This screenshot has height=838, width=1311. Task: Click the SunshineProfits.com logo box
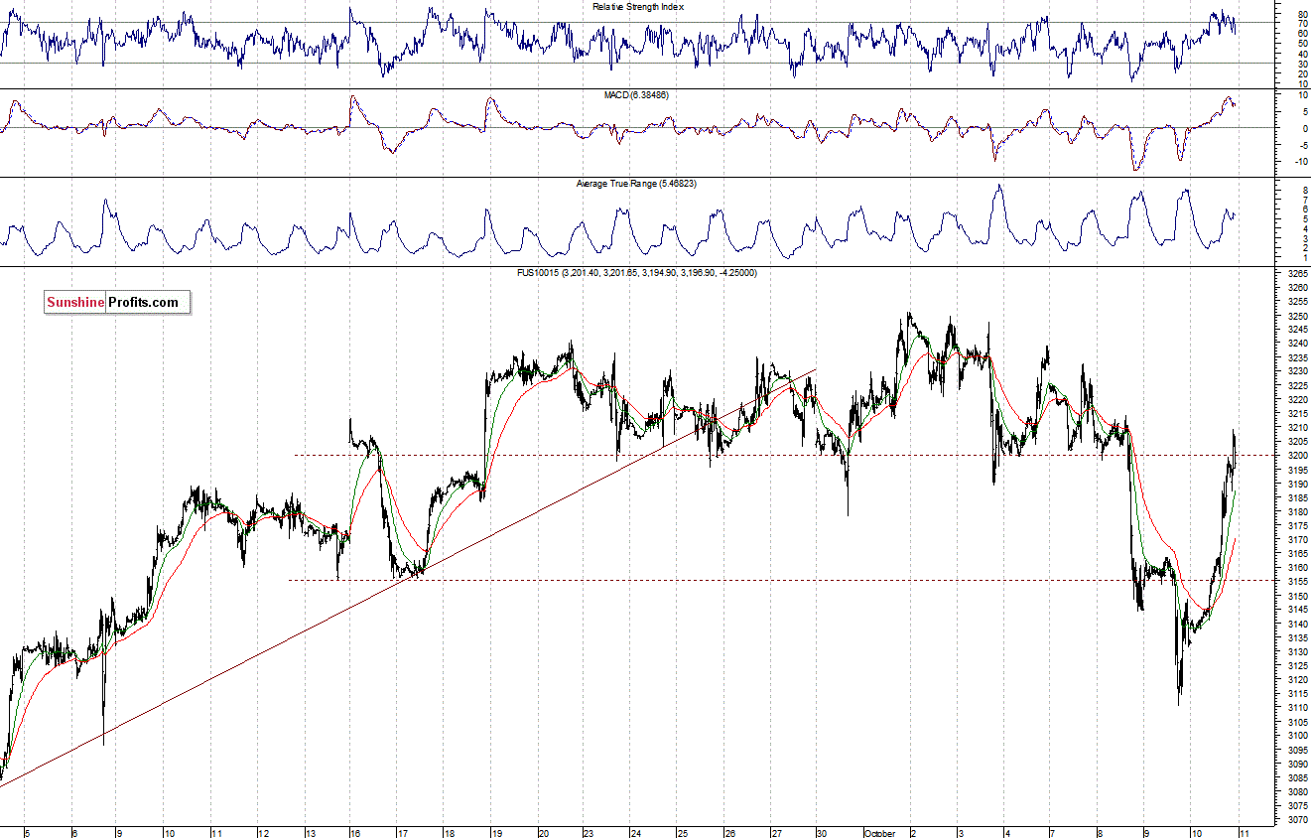click(117, 303)
